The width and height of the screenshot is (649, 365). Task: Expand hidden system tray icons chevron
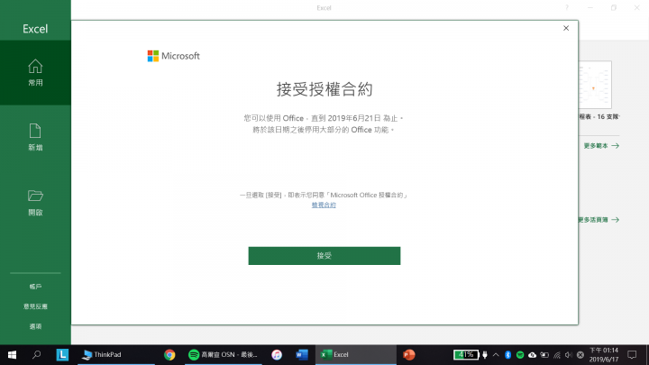coord(496,355)
